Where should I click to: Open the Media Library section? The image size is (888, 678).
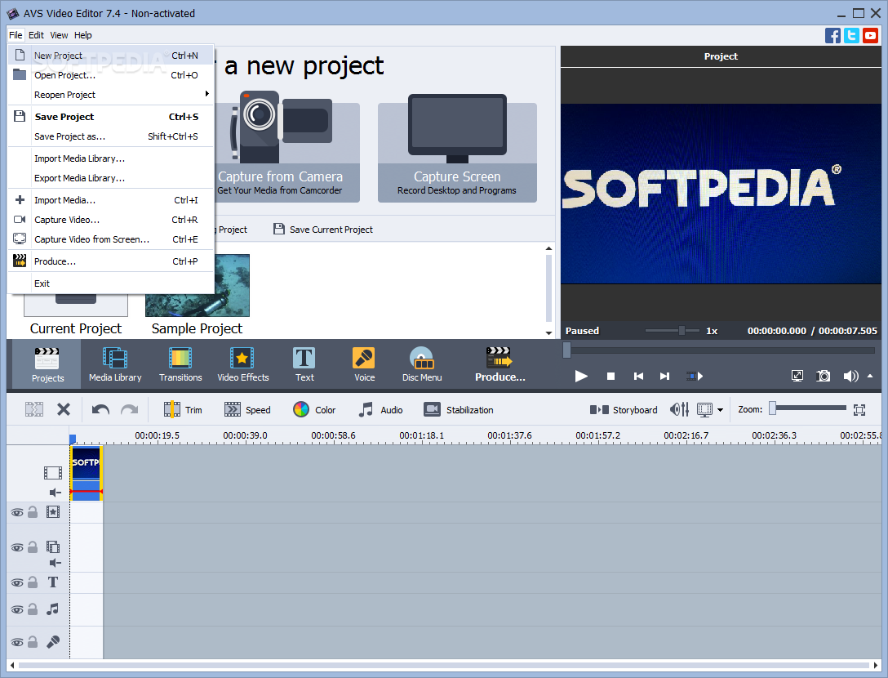pos(115,364)
